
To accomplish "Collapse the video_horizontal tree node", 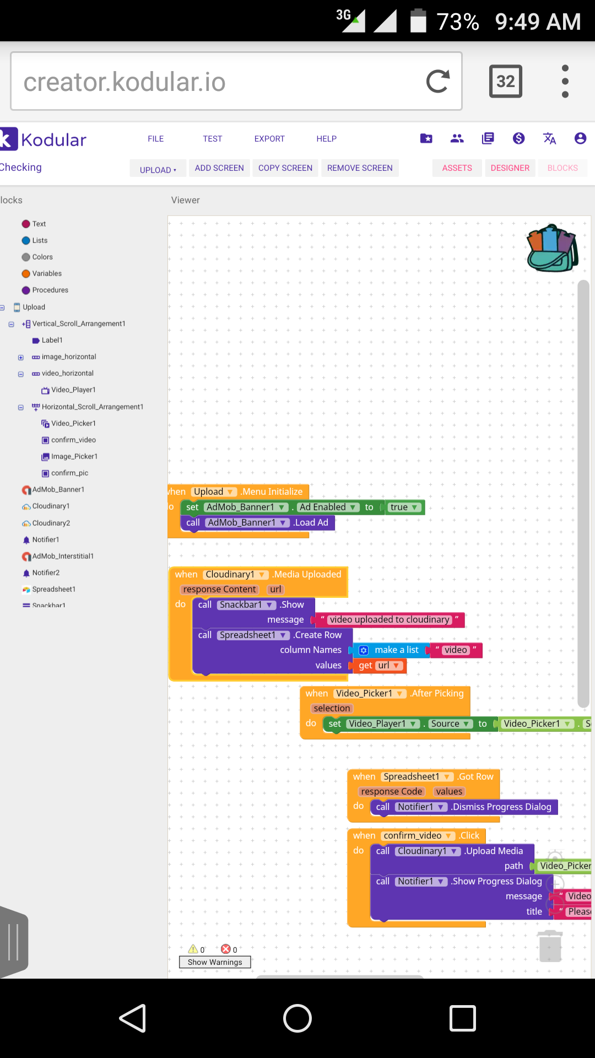I will point(21,374).
